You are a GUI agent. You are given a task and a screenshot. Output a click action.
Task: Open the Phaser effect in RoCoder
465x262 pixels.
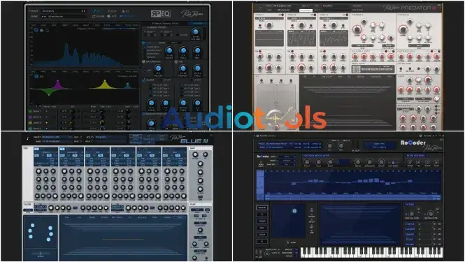[410, 234]
